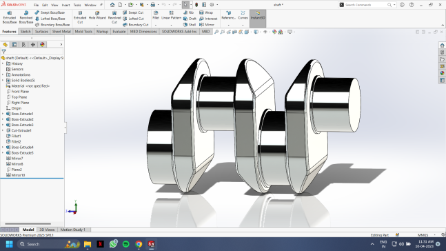Switch to the Evaluate tab

pos(119,32)
